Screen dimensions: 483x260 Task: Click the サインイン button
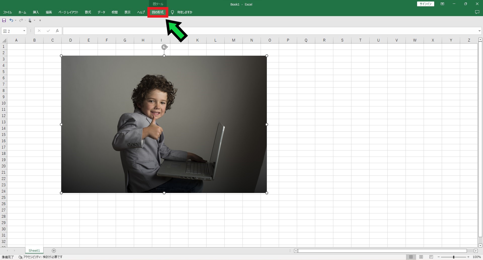click(425, 4)
